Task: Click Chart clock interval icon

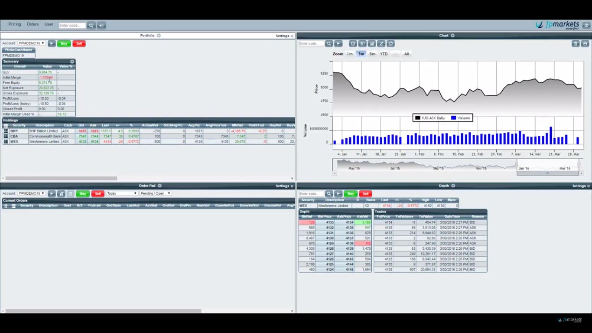Action: click(353, 44)
